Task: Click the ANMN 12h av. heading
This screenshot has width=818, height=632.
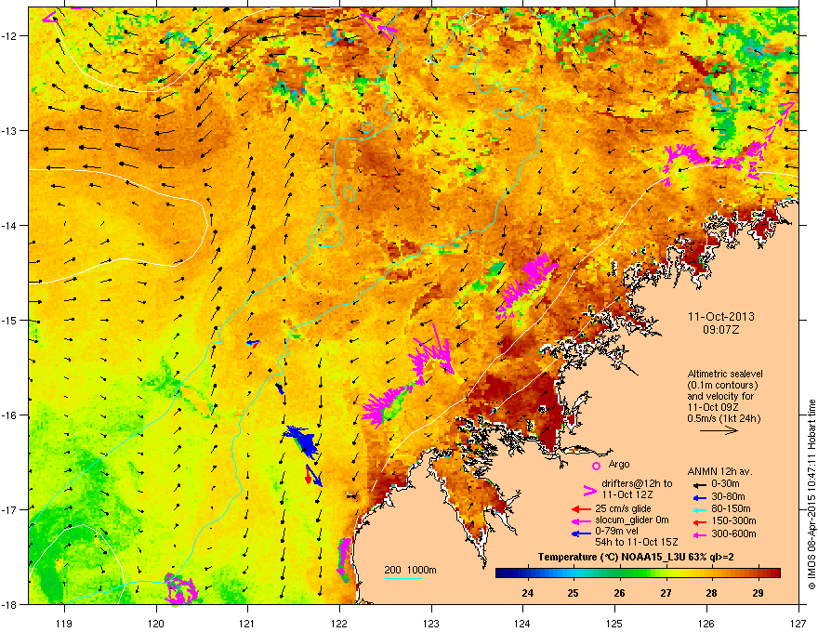Action: pyautogui.click(x=719, y=472)
